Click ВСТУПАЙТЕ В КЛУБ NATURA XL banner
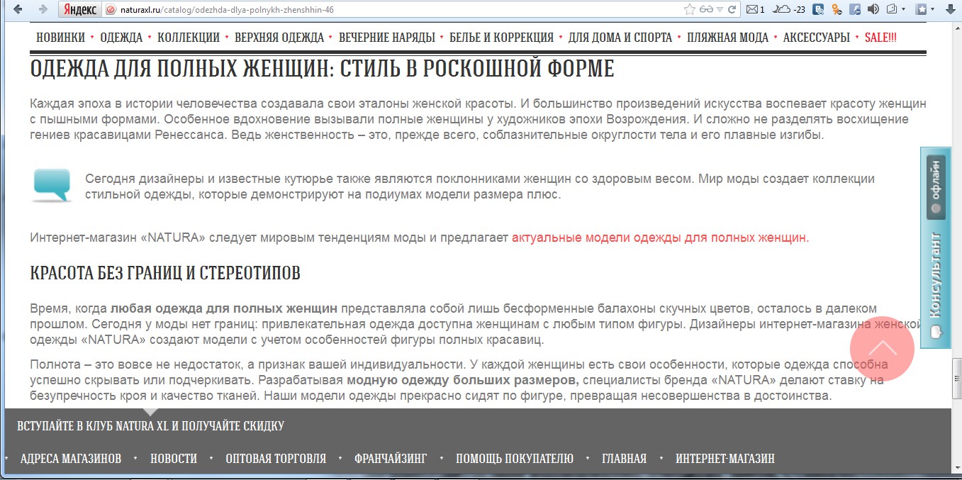Viewport: 962px width, 480px height. click(x=150, y=426)
